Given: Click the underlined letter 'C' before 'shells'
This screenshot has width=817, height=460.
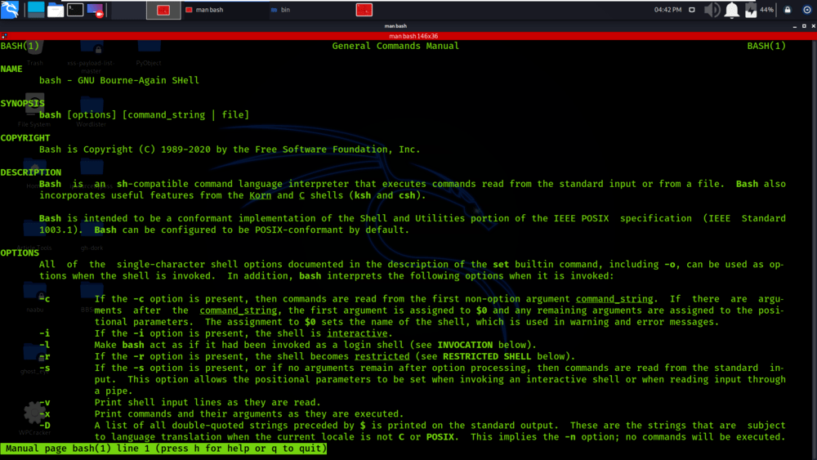Looking at the screenshot, I should 301,195.
